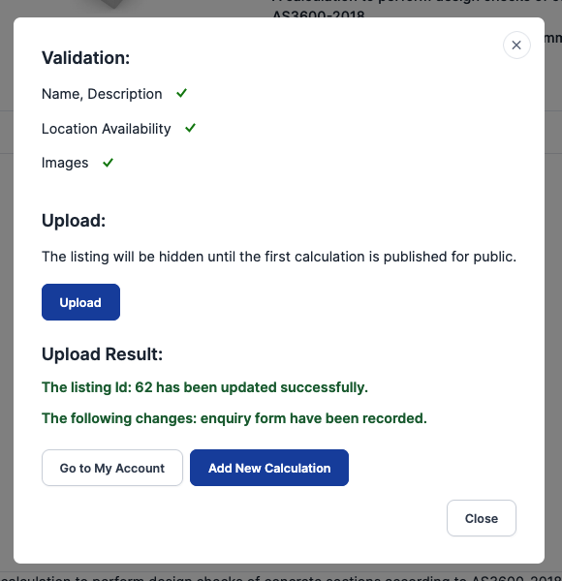Viewport: 562px width, 581px height.
Task: Click the Location Availability validation label
Action: (107, 129)
